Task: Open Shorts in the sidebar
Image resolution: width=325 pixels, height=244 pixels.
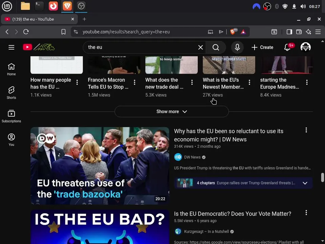Action: [12, 93]
